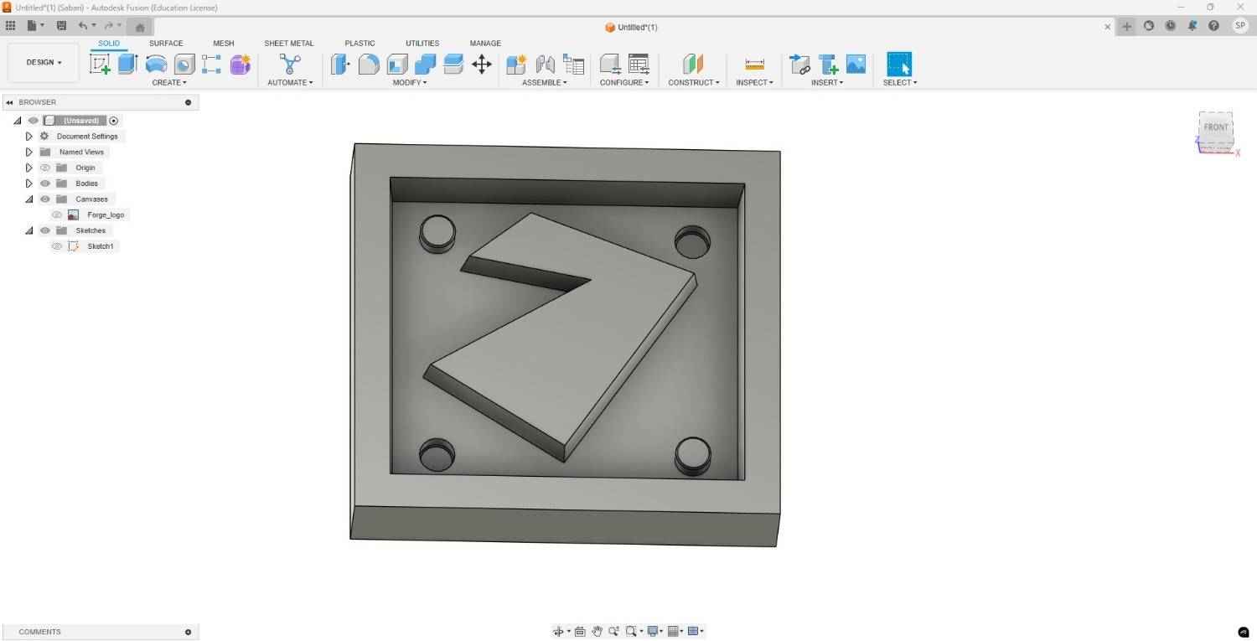Hide the Bodies folder via its eye icon
1257x641 pixels.
tap(45, 184)
